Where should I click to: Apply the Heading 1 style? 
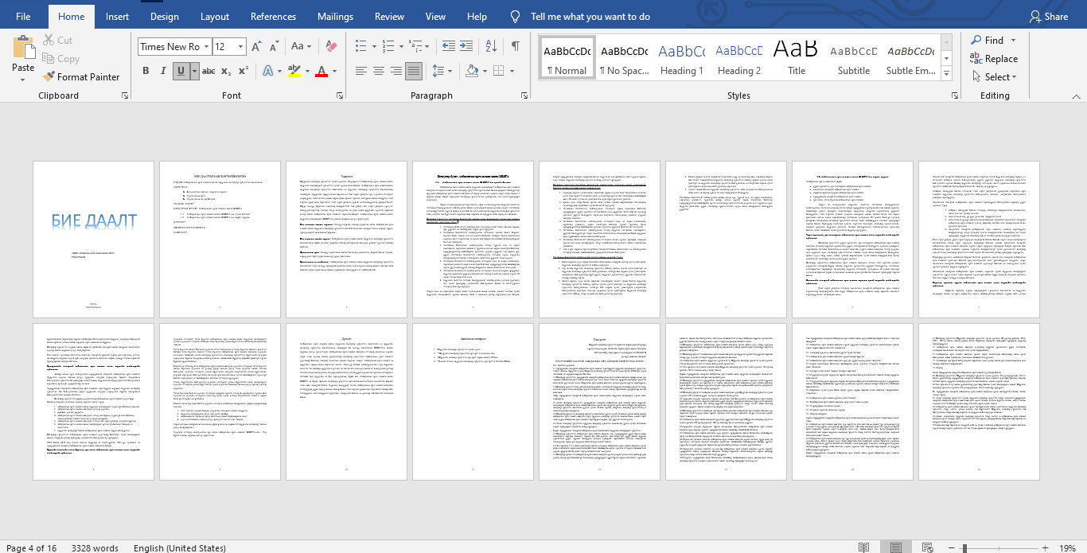point(681,57)
